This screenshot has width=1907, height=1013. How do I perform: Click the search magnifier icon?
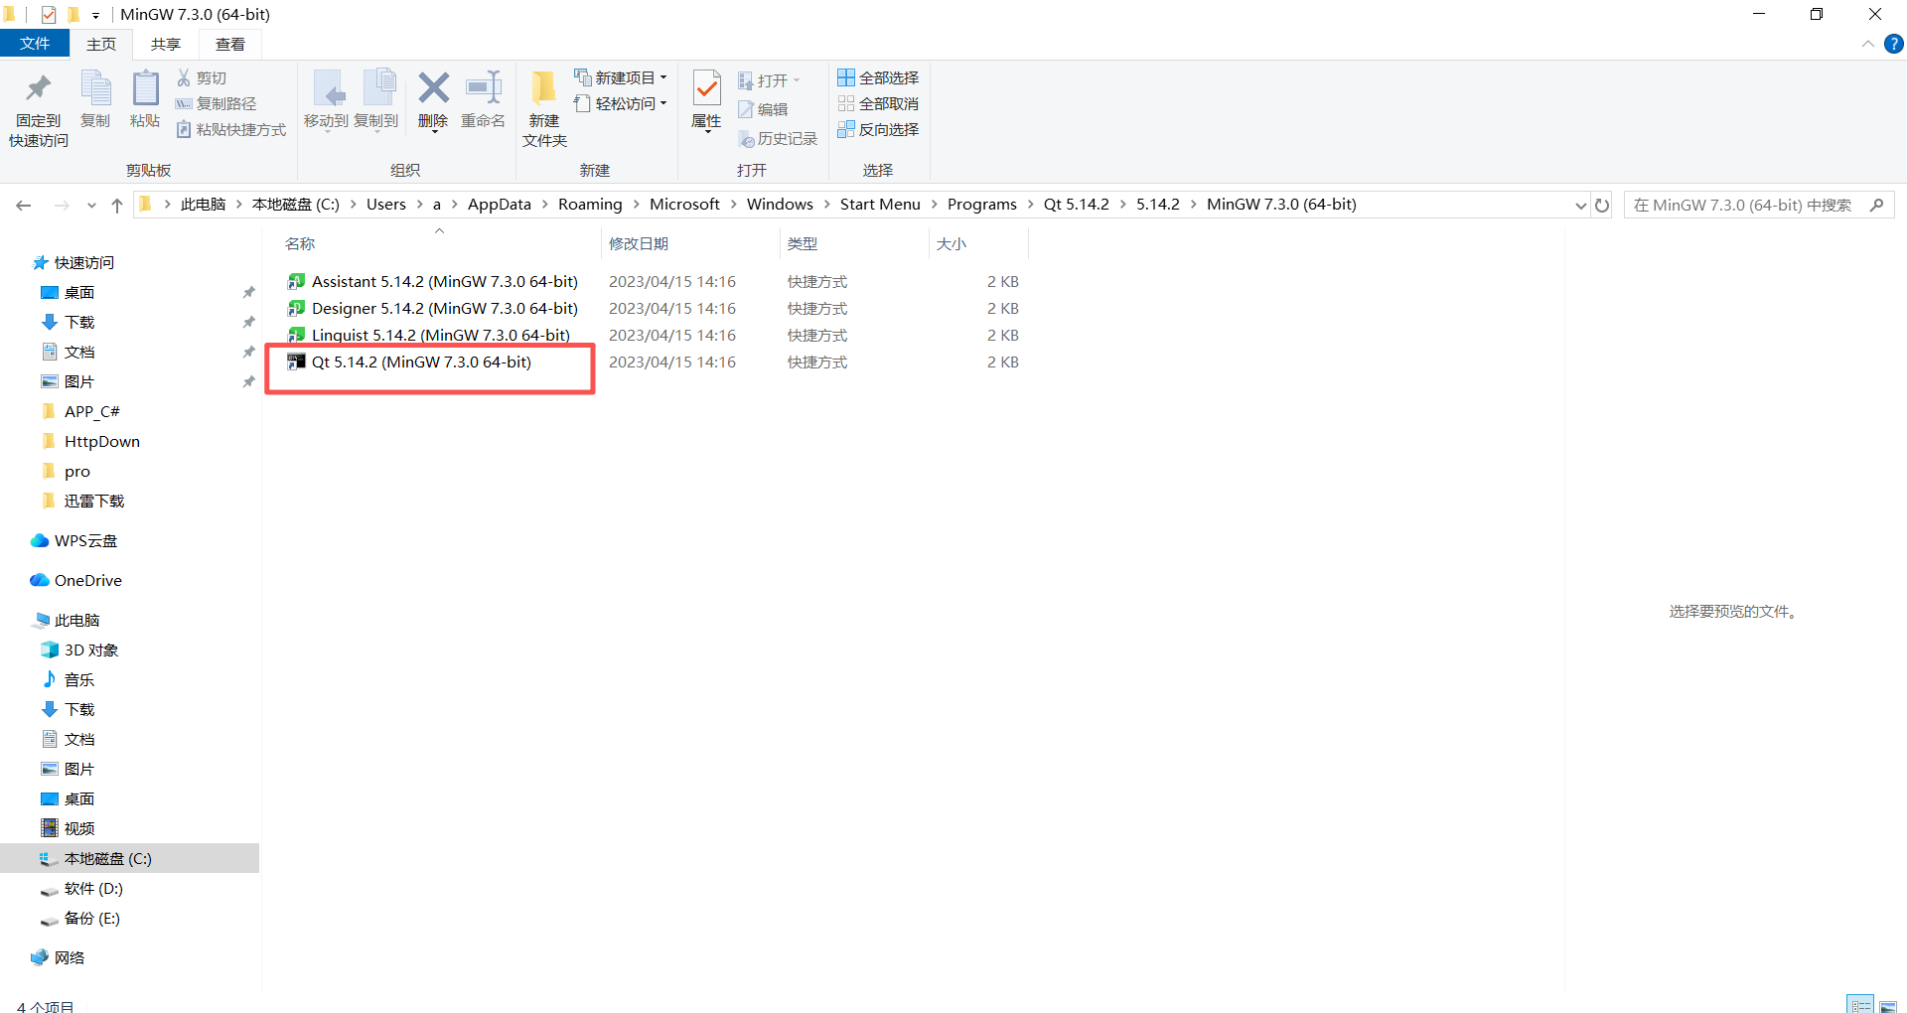point(1876,205)
